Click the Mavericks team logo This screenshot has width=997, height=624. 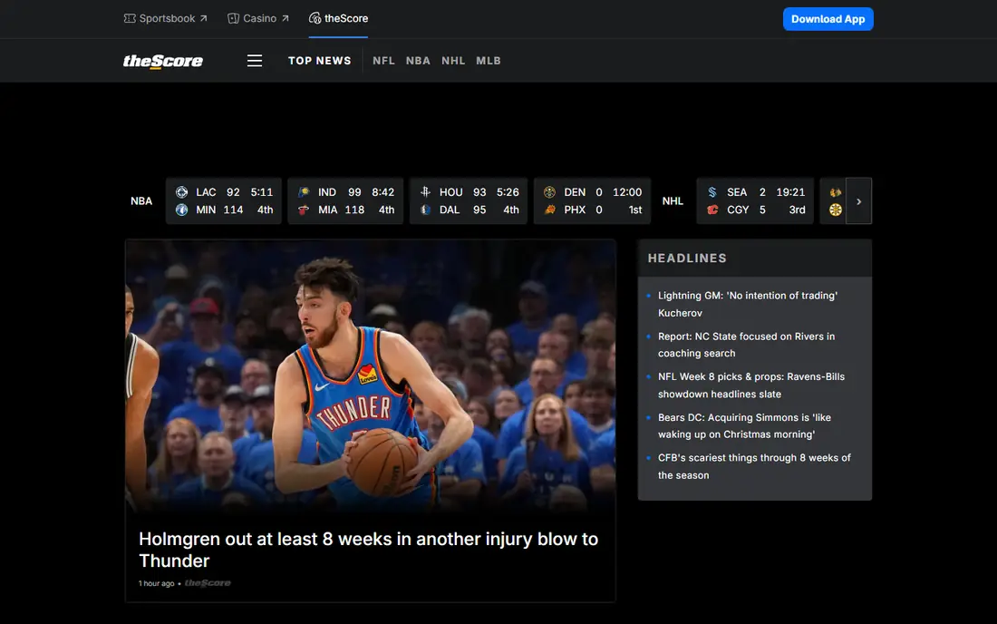click(x=425, y=210)
